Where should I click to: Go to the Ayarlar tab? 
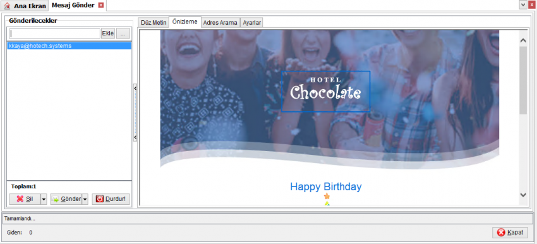click(251, 23)
